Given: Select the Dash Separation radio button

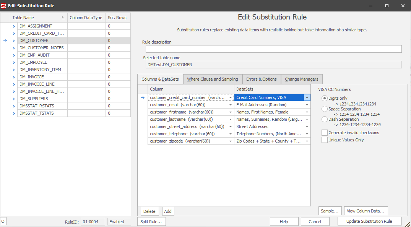Looking at the screenshot, I should [x=325, y=119].
